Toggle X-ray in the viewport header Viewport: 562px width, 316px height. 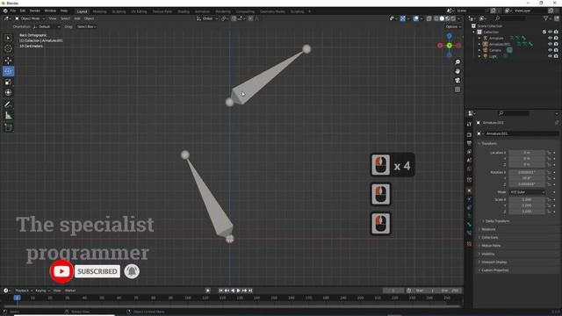pyautogui.click(x=429, y=18)
